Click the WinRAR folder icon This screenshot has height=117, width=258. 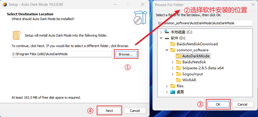178,80
